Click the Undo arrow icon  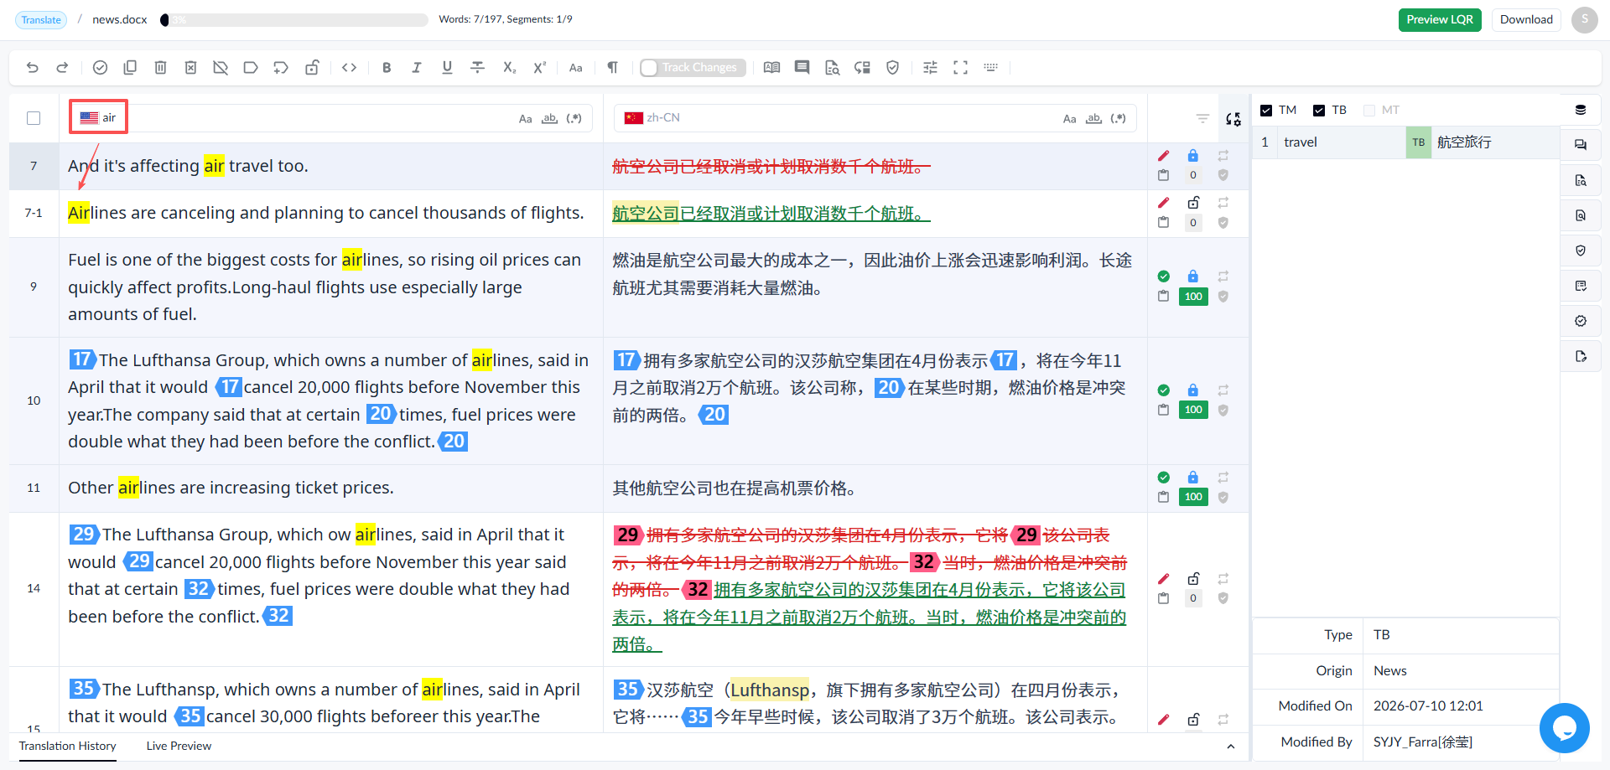click(32, 68)
